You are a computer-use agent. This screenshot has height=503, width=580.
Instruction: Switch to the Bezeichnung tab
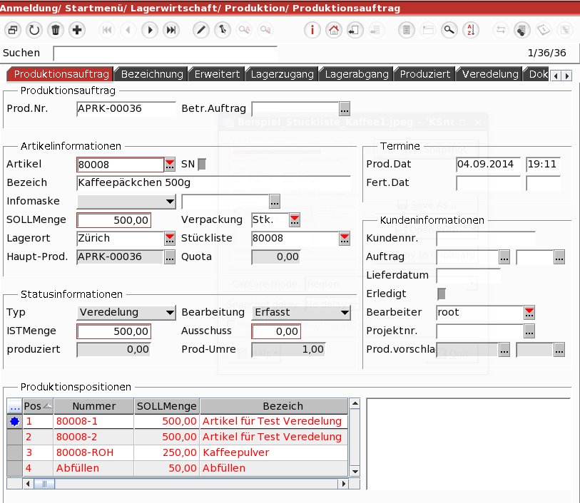pos(152,74)
